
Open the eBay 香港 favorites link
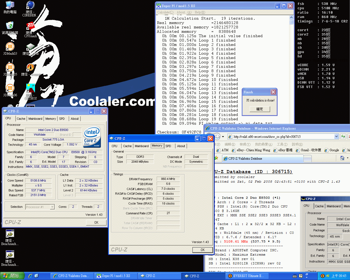point(283,150)
